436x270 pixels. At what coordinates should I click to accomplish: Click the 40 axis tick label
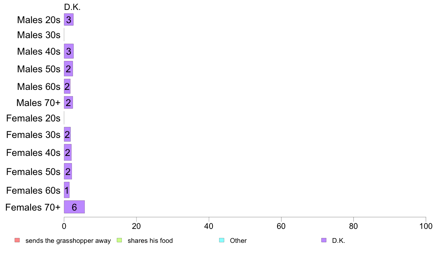click(209, 226)
